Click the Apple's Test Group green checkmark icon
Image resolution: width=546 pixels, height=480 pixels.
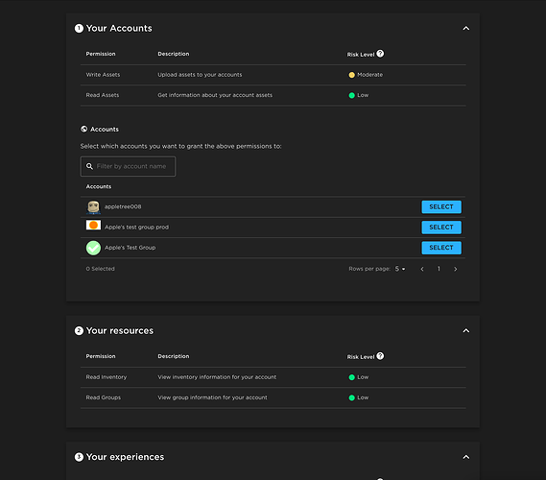tap(93, 248)
